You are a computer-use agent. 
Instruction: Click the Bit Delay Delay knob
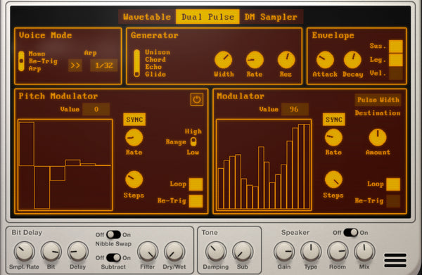(78, 252)
